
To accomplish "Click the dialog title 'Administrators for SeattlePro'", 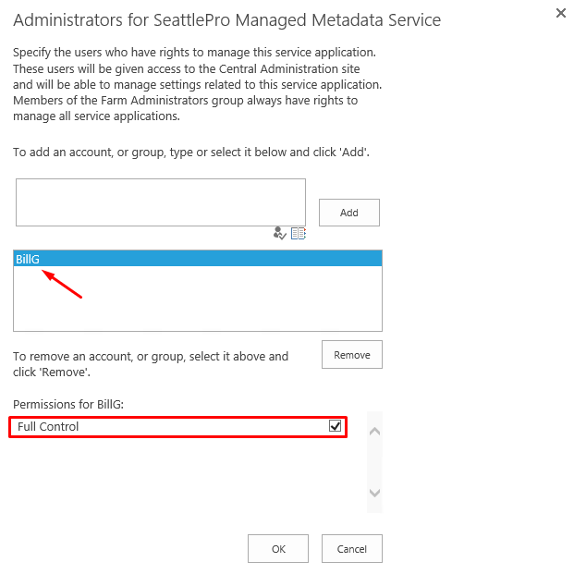I will [227, 20].
